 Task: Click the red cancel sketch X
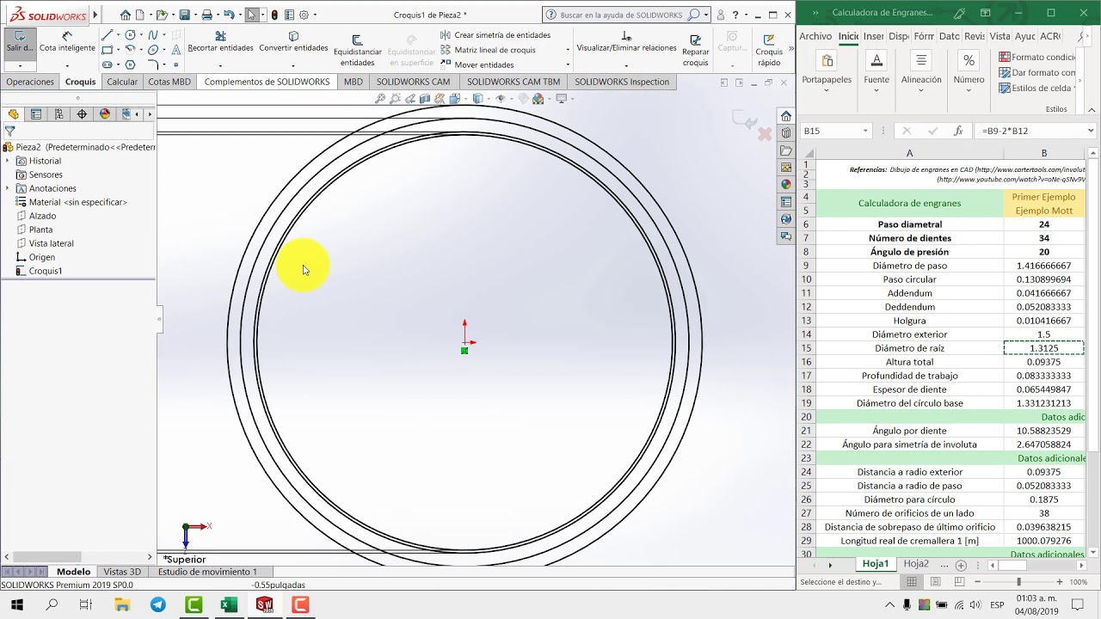click(x=764, y=134)
